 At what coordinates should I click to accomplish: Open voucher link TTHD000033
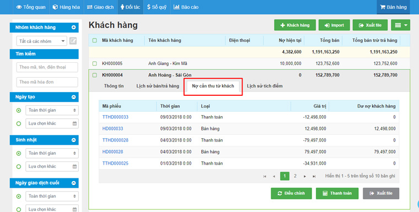point(115,117)
